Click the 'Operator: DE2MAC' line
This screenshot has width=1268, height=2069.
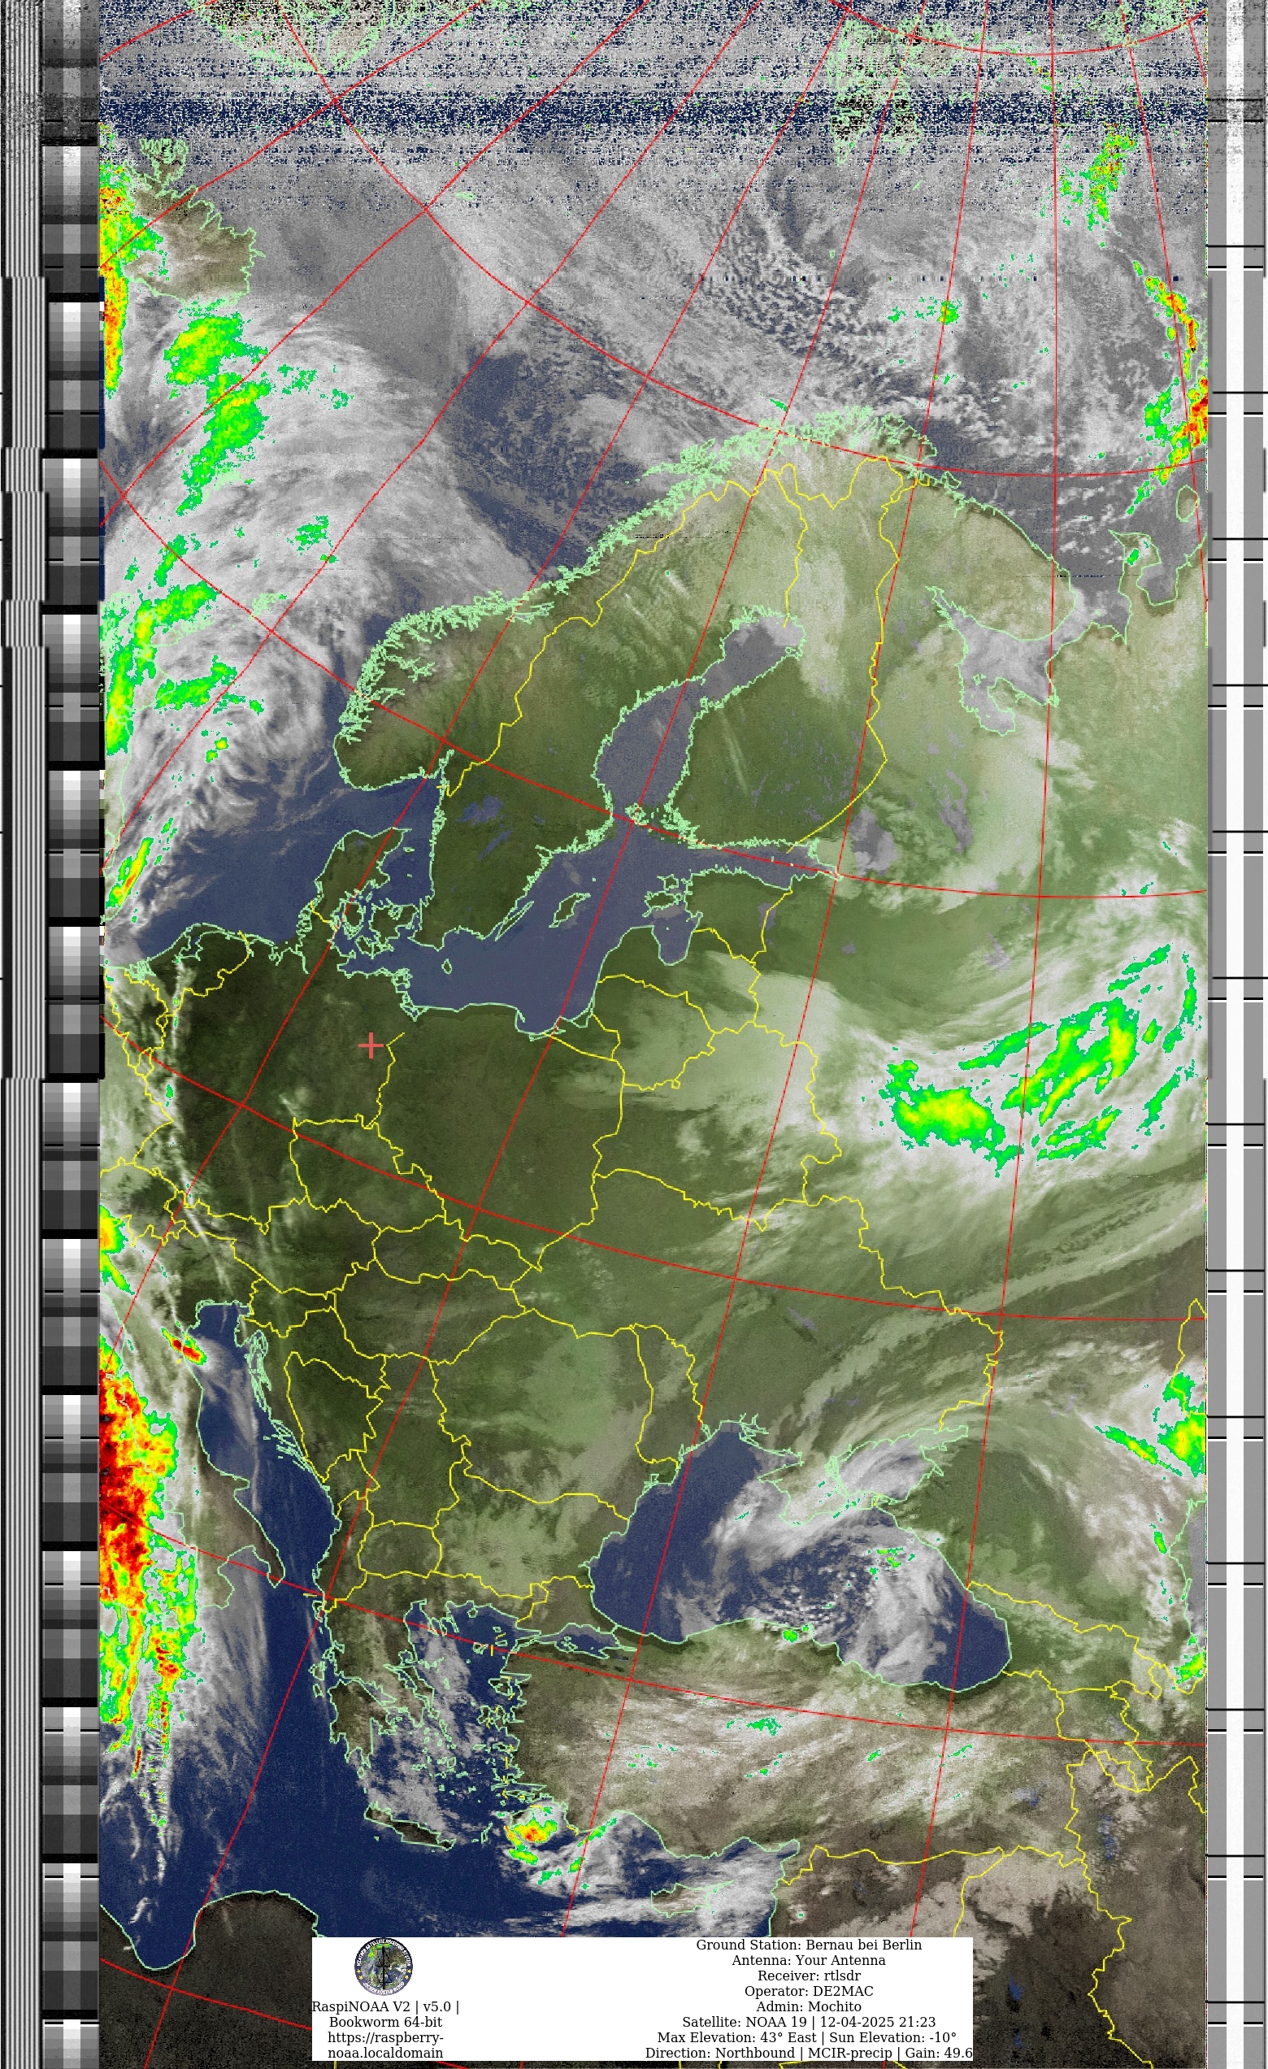pos(809,1991)
